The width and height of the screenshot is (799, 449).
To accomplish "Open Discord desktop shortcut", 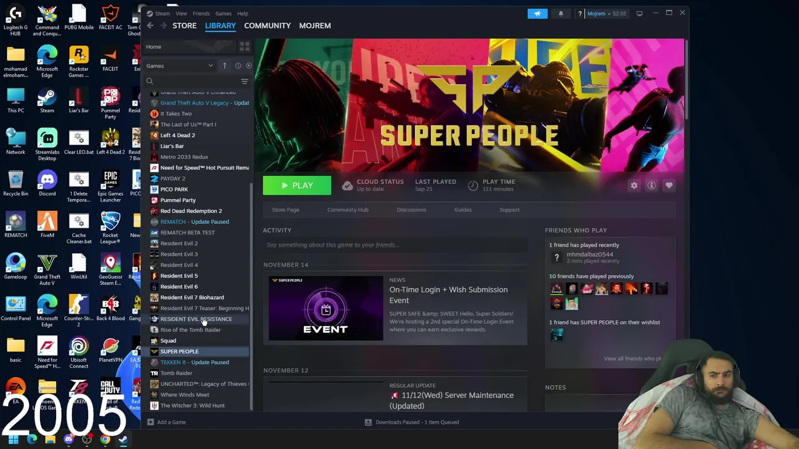I will [47, 184].
